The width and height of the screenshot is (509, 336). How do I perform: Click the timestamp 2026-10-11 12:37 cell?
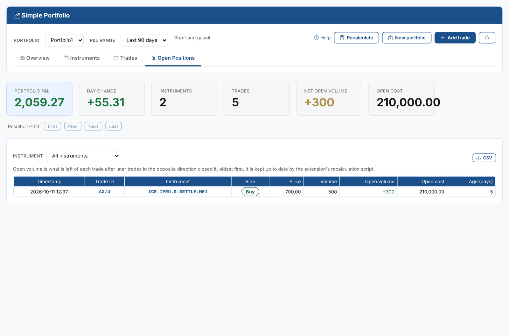49,192
